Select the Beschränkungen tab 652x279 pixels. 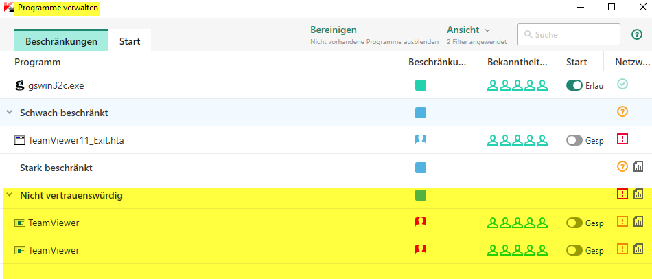(61, 41)
